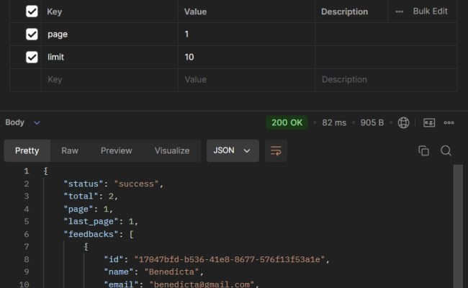Expand the Body response dropdown chevron
The height and width of the screenshot is (288, 468).
[37, 122]
